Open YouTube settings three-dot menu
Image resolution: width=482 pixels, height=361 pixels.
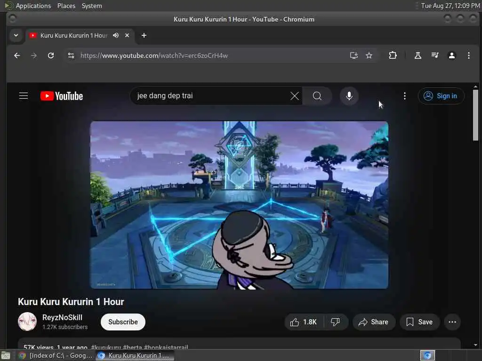coord(404,96)
